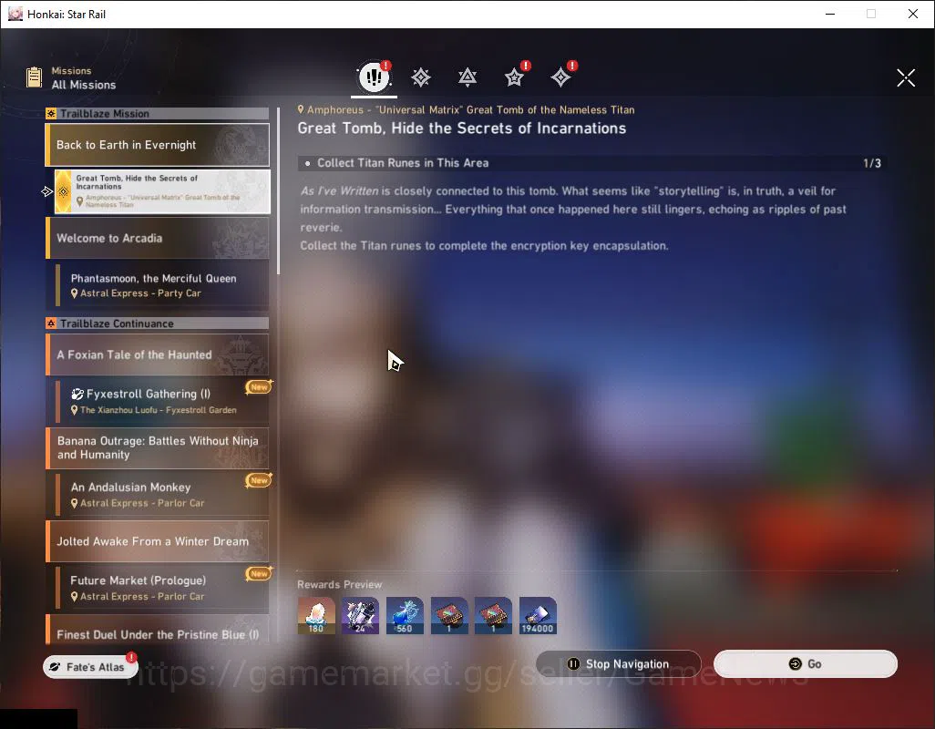935x729 pixels.
Task: Click the New badge on Fyxestroll Gathering
Action: [x=259, y=387]
